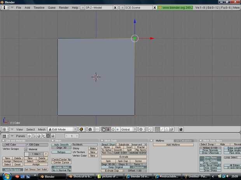The width and height of the screenshot is (241, 180).
Task: Collapse the Mesh panel triangle
Action: tap(52, 141)
